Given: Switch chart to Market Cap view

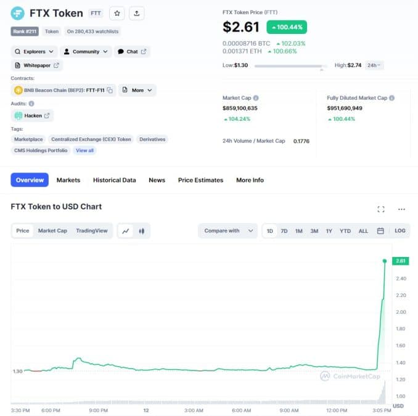Looking at the screenshot, I should (52, 230).
